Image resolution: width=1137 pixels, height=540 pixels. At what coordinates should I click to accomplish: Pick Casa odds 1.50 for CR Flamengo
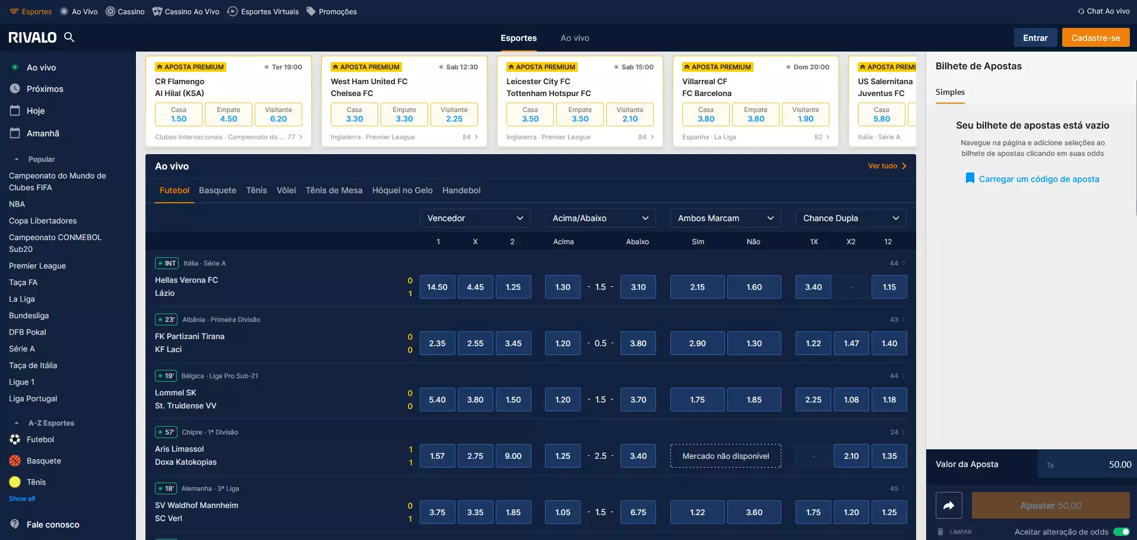pos(179,114)
